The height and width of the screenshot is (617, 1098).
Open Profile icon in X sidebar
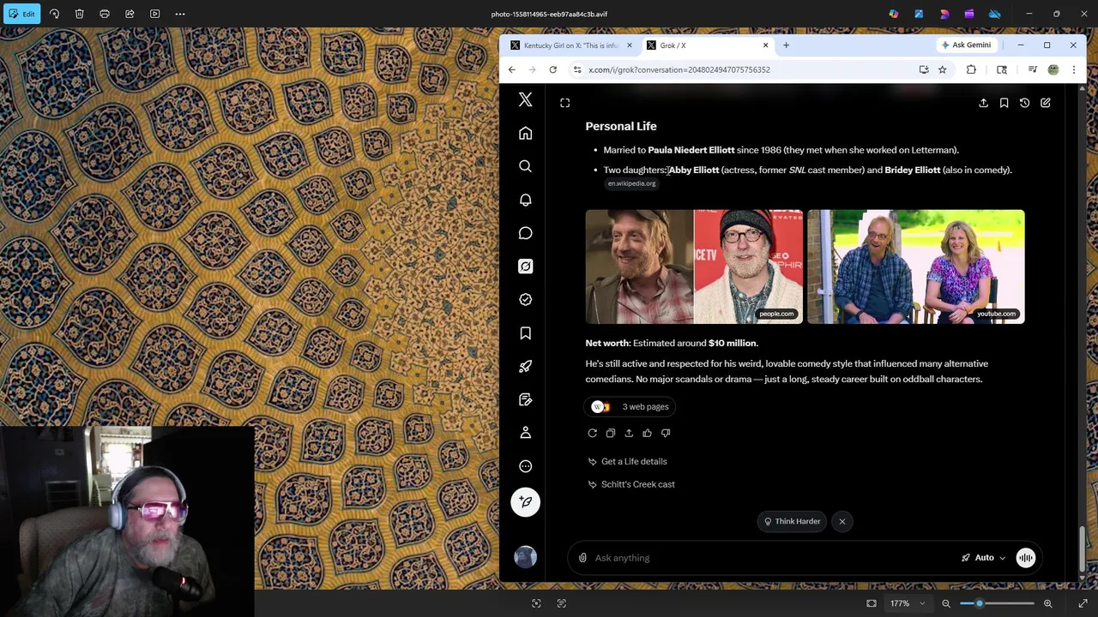(526, 433)
